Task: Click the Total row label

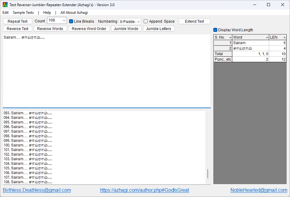Action: tap(223, 54)
